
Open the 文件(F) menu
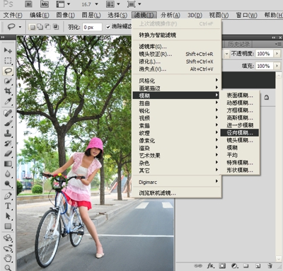click(13, 16)
